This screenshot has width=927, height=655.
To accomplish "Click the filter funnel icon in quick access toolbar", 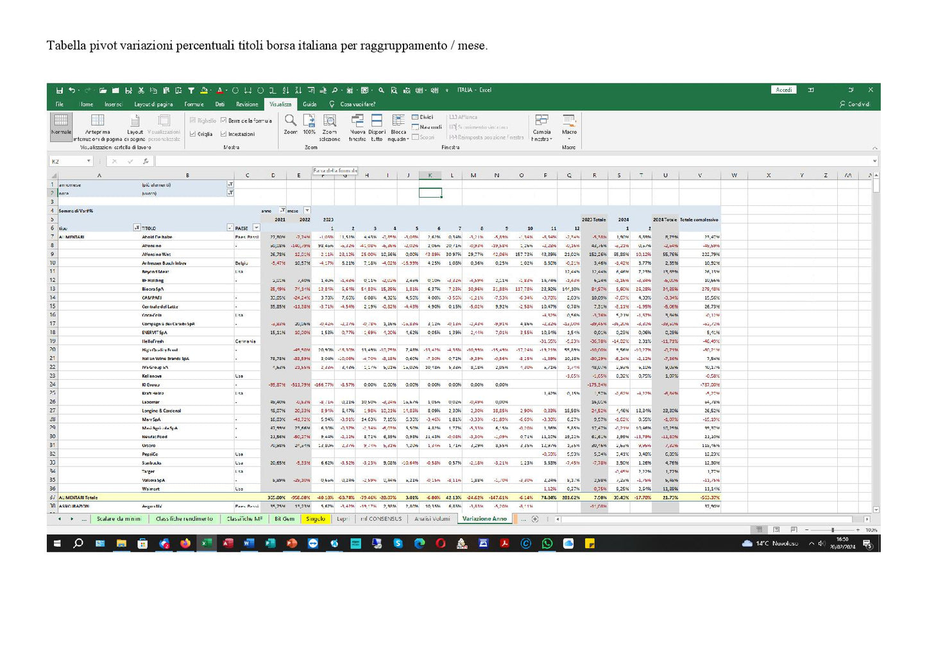I will pyautogui.click(x=191, y=90).
